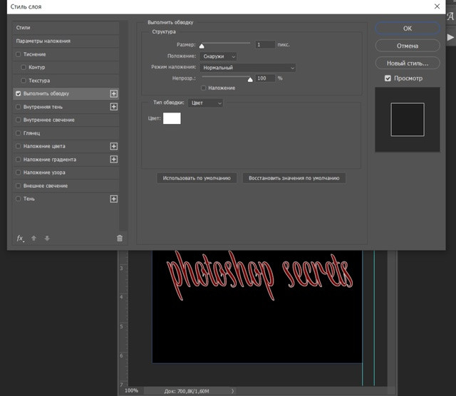The width and height of the screenshot is (456, 396).
Task: Enable the Наложение узора checkbox
Action: 19,172
